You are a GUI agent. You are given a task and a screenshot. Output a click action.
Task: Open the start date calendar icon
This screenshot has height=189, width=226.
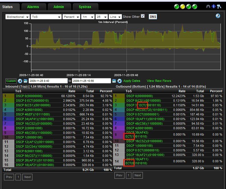pyautogui.click(x=26, y=81)
